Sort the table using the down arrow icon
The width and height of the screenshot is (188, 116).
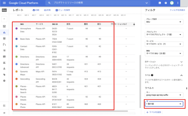pos(134,24)
